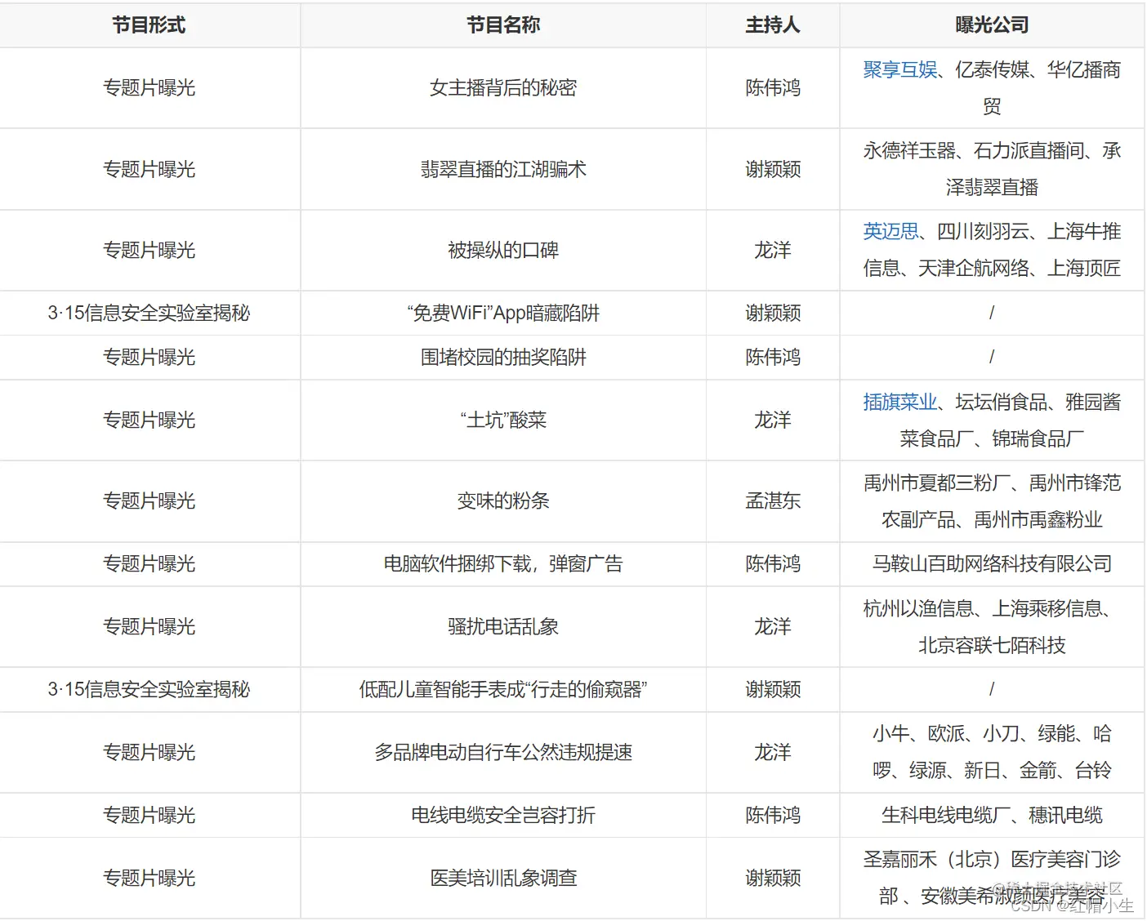Select host 龙洋 in the 多品牌电动自行车 row

(773, 753)
